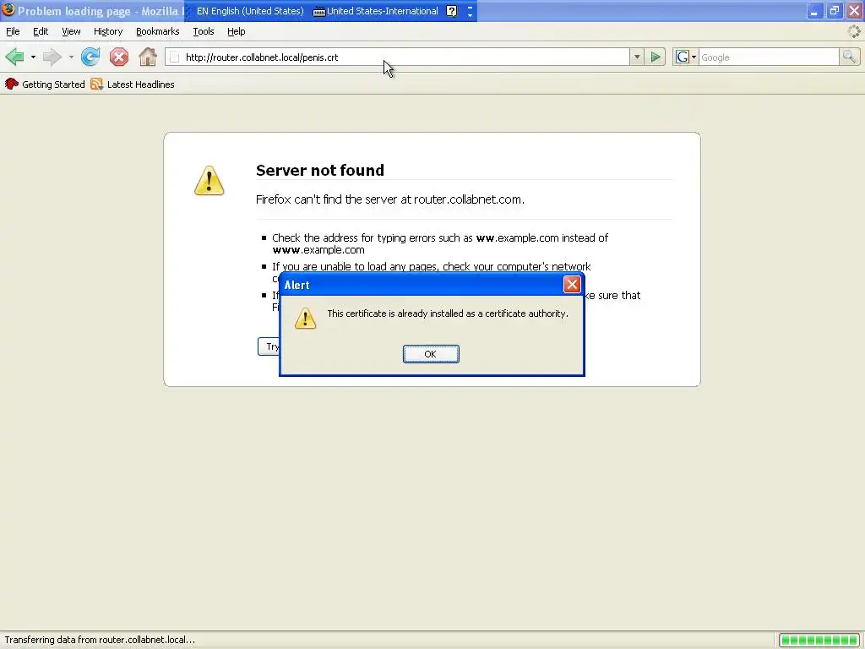Click the green Go arrow button
This screenshot has width=865, height=649.
point(656,57)
